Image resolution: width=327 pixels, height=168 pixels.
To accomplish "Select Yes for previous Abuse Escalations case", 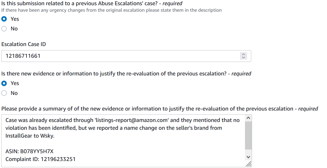I will tap(4, 19).
